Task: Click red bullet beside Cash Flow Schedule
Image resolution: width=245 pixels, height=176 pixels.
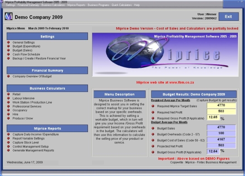Action: coord(9,54)
